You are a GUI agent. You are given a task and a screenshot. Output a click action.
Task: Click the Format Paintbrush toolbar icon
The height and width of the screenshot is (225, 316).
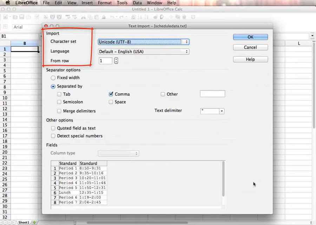pyautogui.click(x=104, y=17)
